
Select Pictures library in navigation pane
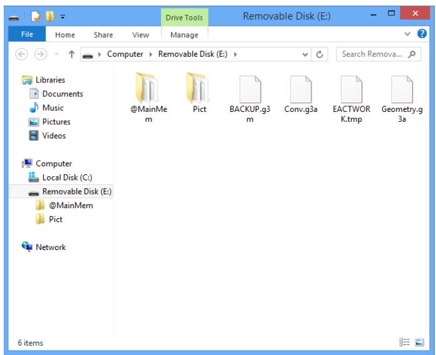(x=56, y=121)
